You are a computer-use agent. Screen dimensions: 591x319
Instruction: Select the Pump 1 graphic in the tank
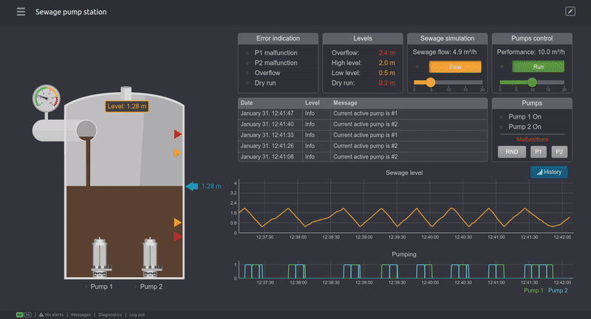(100, 256)
